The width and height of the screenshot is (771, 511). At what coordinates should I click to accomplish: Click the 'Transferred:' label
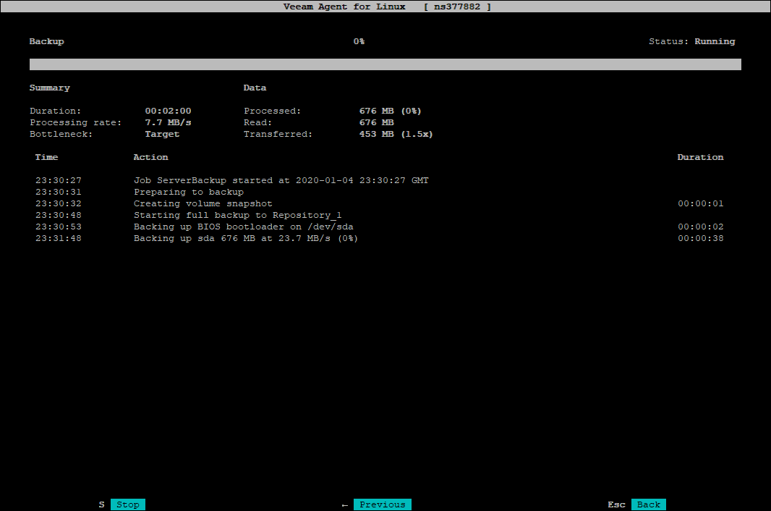(278, 134)
